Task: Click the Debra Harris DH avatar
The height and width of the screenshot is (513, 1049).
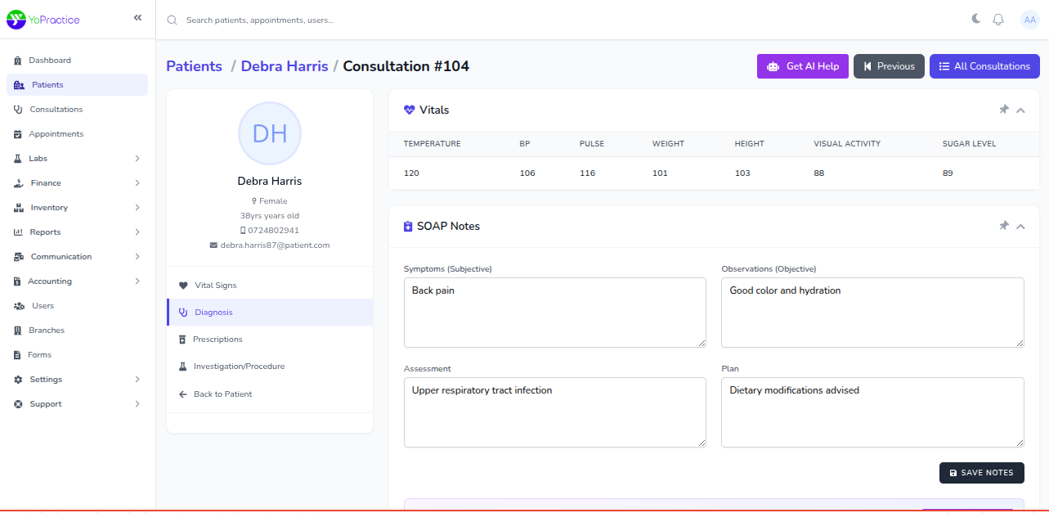Action: tap(269, 133)
